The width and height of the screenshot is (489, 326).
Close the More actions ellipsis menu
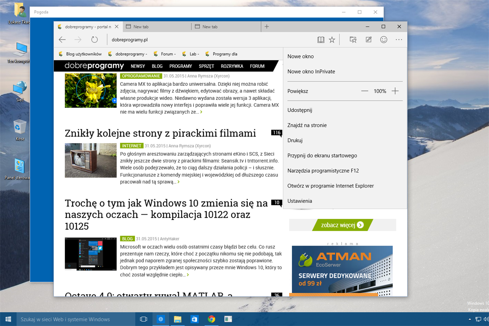click(399, 40)
